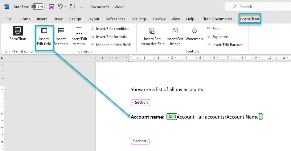This screenshot has height=151, width=291.
Task: Add a Watermark from the ribbon
Action: click(x=195, y=31)
